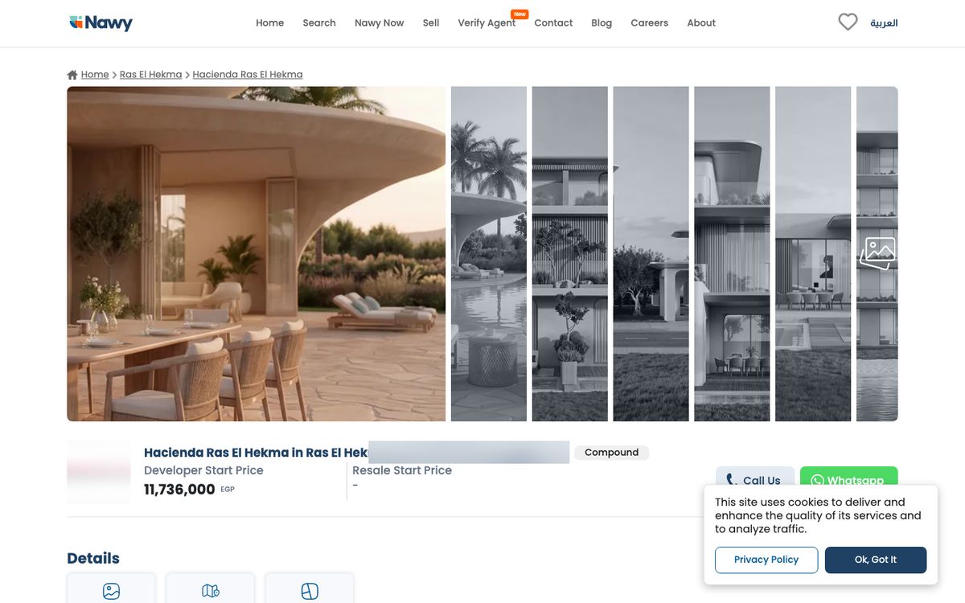Switch language to العربية
The height and width of the screenshot is (603, 965).
click(884, 23)
